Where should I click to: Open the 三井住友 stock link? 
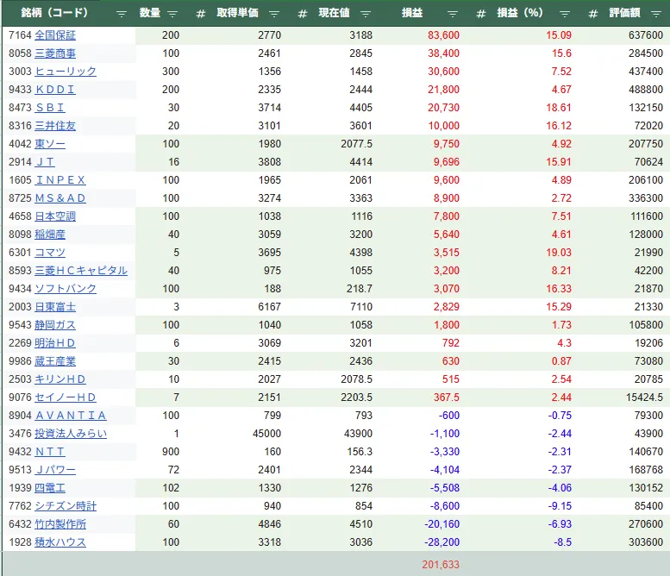coord(55,126)
